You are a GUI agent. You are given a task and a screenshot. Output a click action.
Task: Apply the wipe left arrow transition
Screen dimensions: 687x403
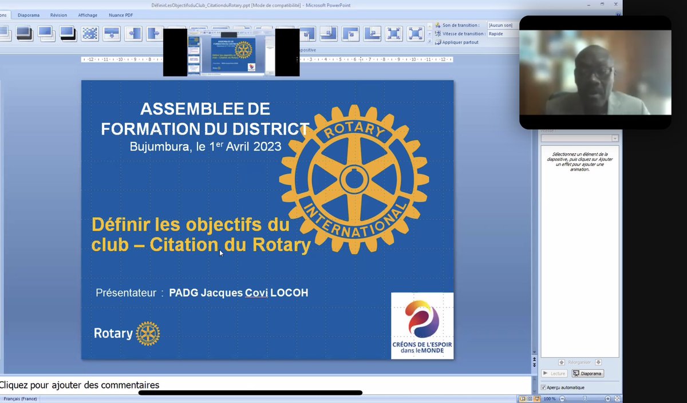click(x=133, y=33)
